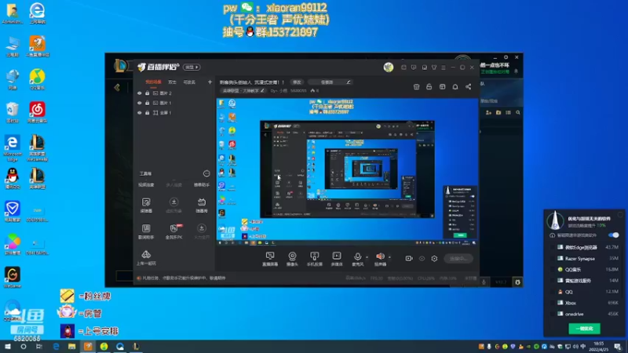
Task: Open the 全民乐PK tool
Action: pos(173,231)
